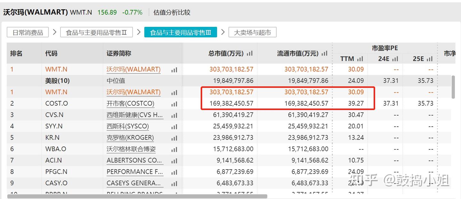Viewport: 461px width, 199px height.
Task: Click the WMT.N ticker in title bar
Action: (x=81, y=12)
